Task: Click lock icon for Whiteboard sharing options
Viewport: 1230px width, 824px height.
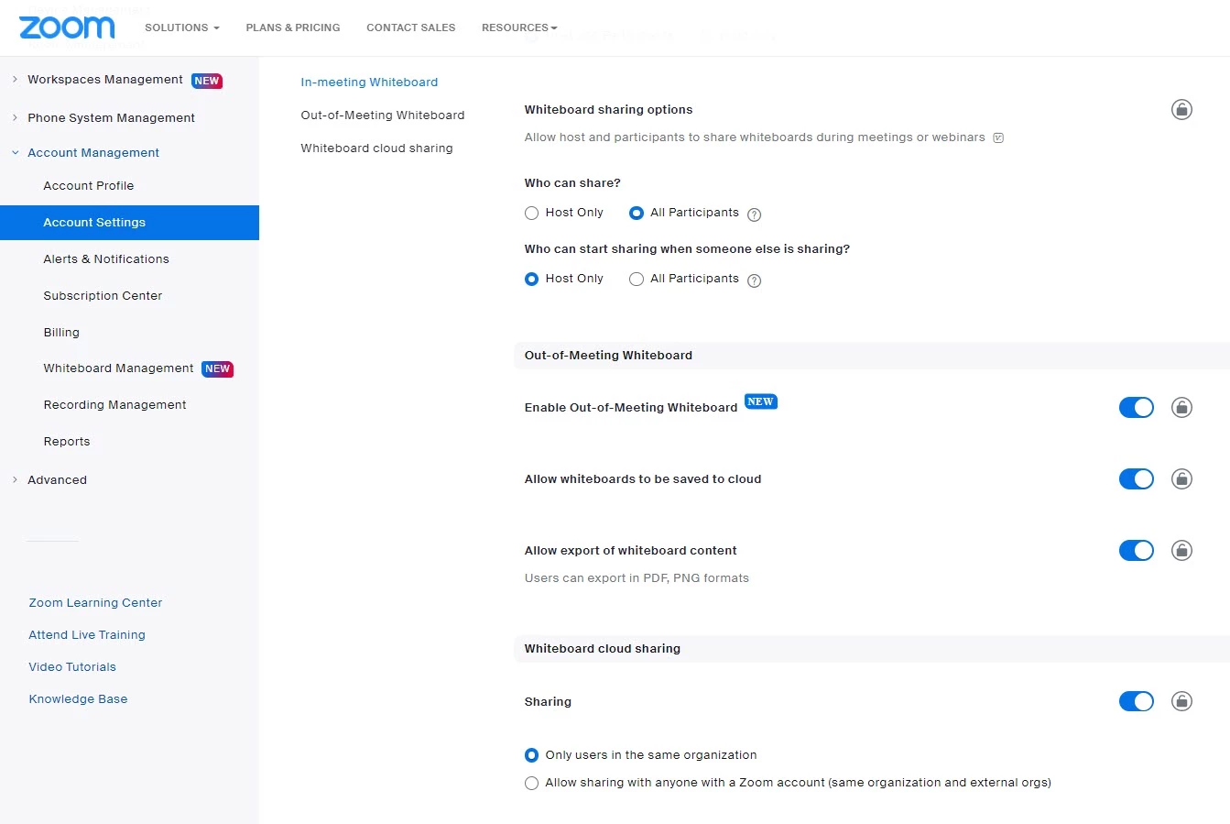Action: [1181, 110]
